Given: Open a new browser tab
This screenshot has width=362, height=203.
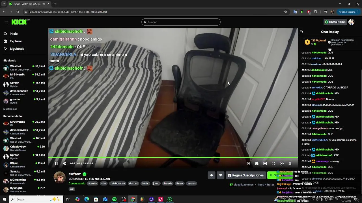Looking at the screenshot, I should [55, 4].
